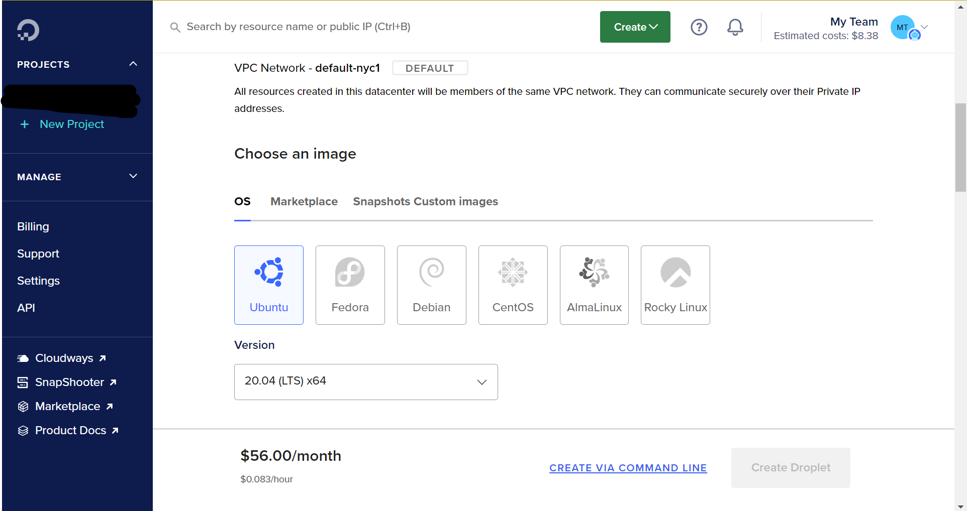Click the $0.083/hour price text

click(x=266, y=479)
